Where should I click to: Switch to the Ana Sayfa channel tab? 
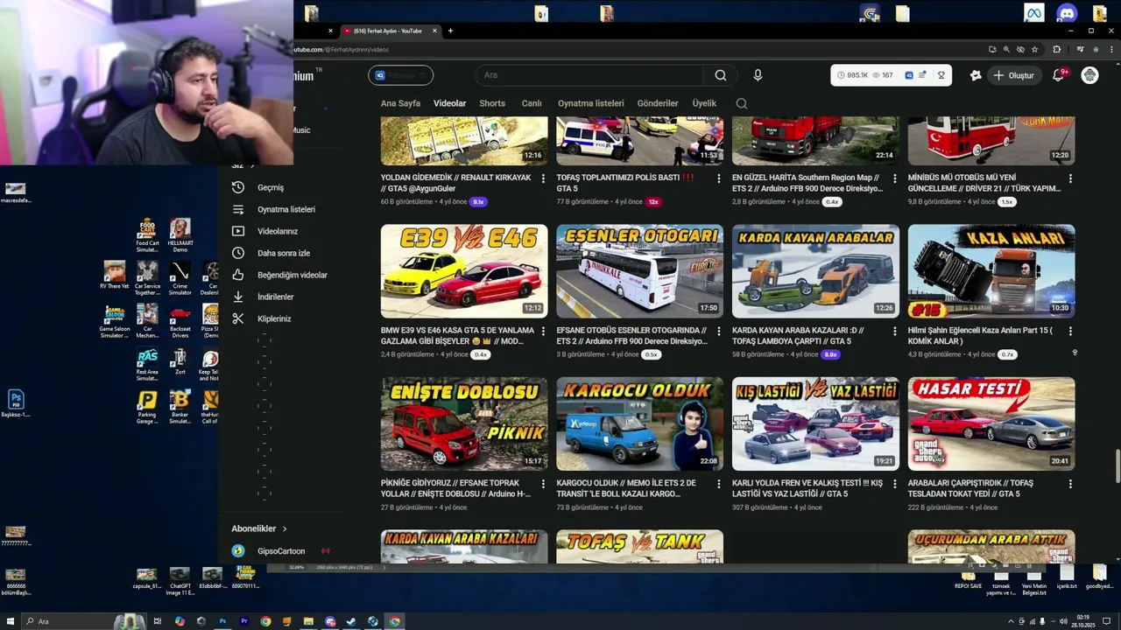tap(400, 103)
